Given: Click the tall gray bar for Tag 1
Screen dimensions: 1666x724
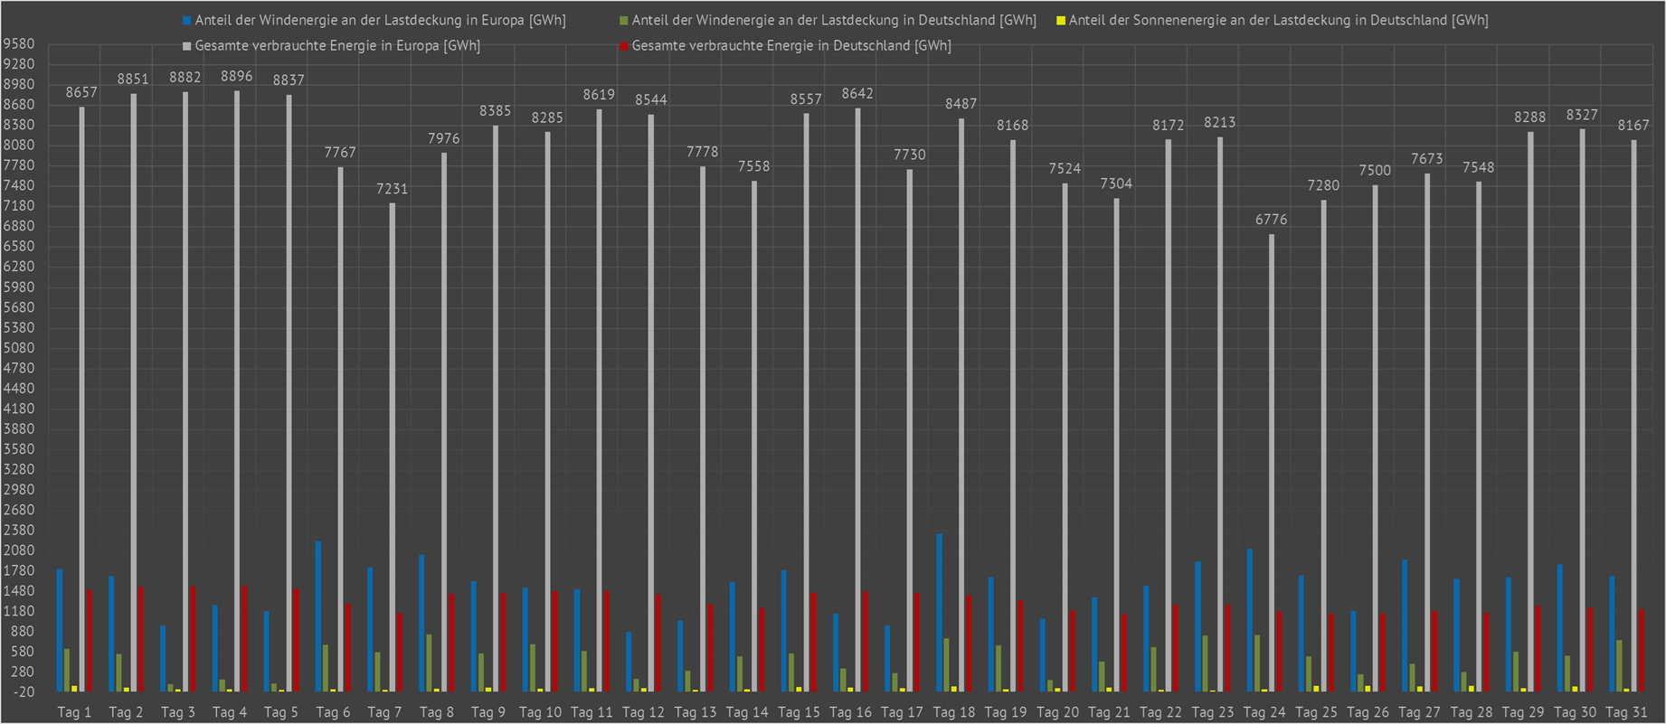Looking at the screenshot, I should tap(81, 398).
